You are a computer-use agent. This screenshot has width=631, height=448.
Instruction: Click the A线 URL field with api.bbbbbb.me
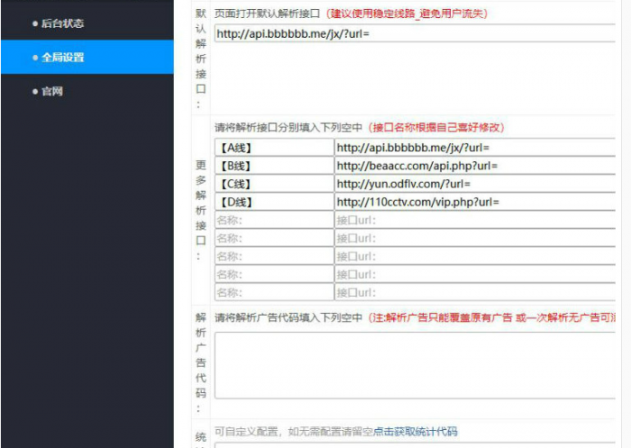[x=475, y=148]
